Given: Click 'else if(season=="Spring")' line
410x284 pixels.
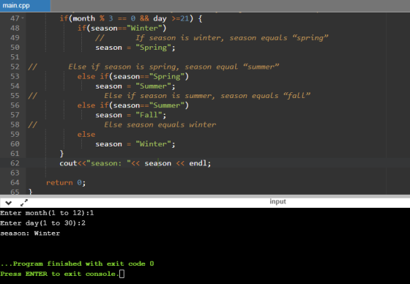Looking at the screenshot, I should [x=133, y=76].
